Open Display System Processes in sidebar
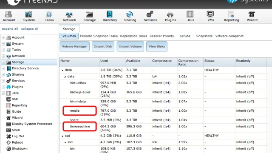The height and width of the screenshot is (153, 272). click(x=29, y=124)
